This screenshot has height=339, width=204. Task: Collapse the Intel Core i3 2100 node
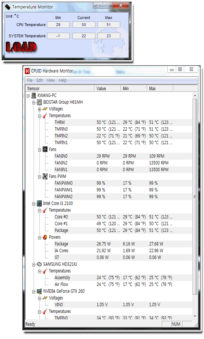coord(34,204)
